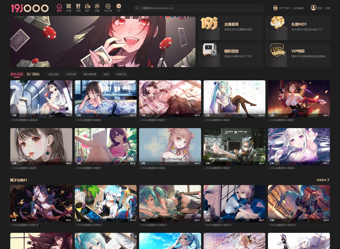Click the chevron arrow beside 查看更多
340x249 pixels.
click(328, 180)
